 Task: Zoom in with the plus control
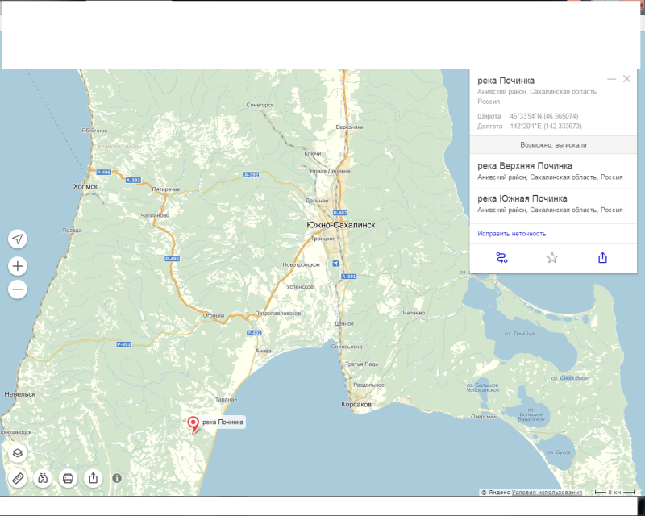18,265
